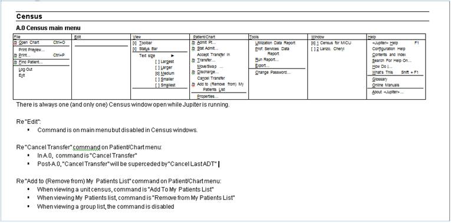Viewport: 451px width, 223px height.
Task: Select the Larger text size option
Action: (x=163, y=68)
